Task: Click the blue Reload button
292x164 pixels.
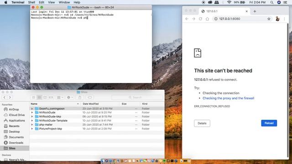Action: click(269, 123)
